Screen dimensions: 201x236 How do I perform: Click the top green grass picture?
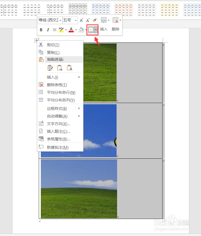100,72
